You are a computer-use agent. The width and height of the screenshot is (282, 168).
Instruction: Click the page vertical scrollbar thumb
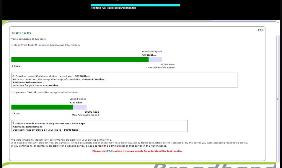278,99
